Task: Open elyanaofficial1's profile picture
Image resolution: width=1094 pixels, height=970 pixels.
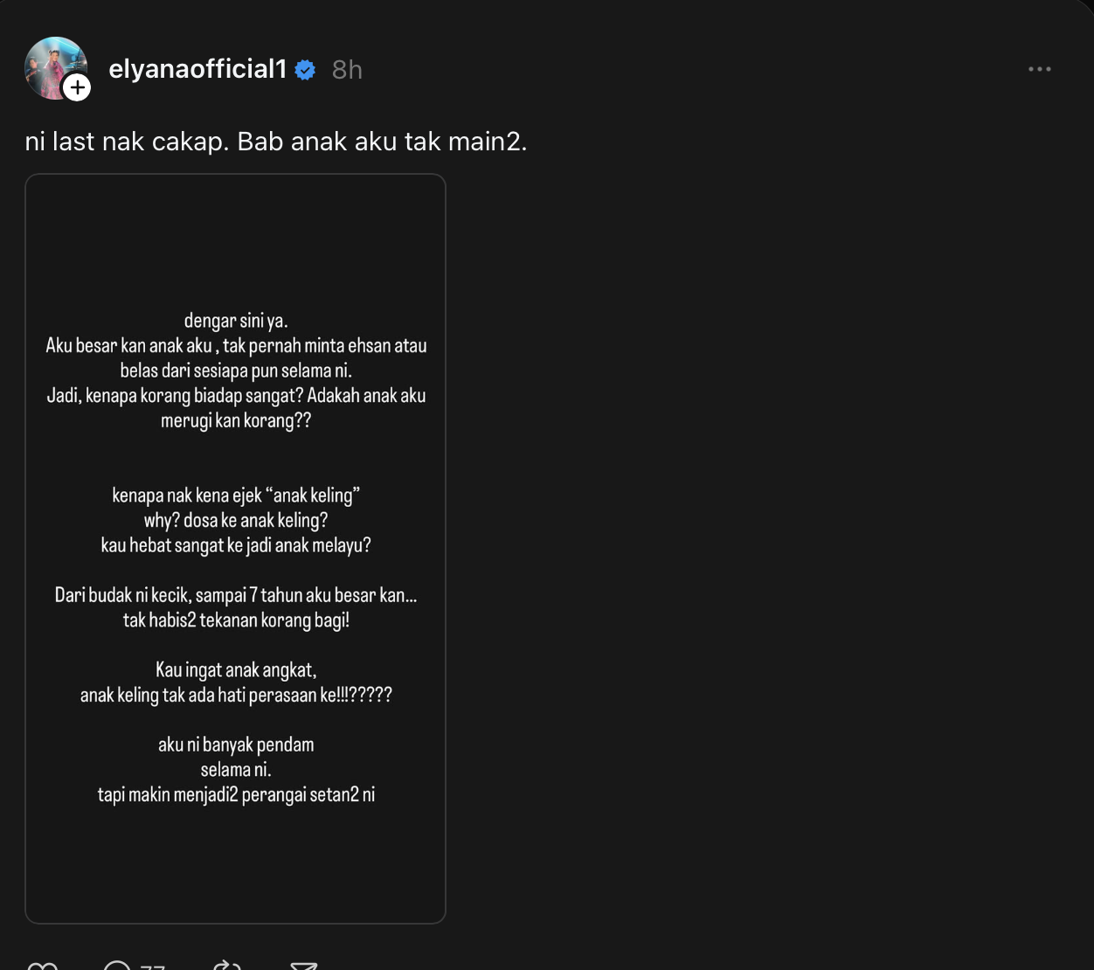Action: tap(52, 66)
